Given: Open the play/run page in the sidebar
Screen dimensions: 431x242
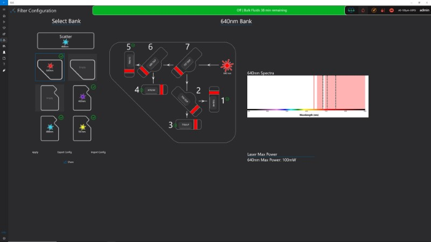Looking at the screenshot, I should (4, 22).
